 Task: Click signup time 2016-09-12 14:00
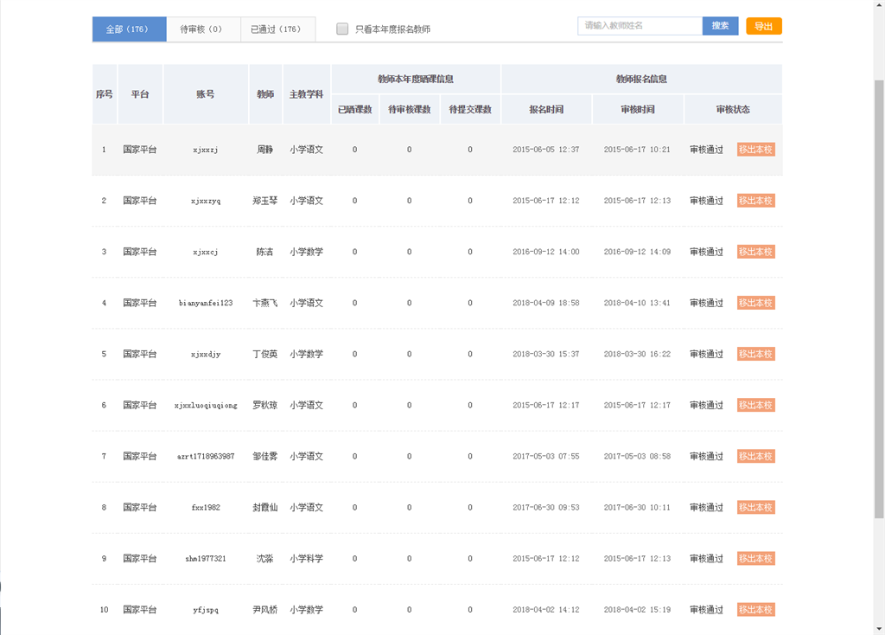point(546,252)
